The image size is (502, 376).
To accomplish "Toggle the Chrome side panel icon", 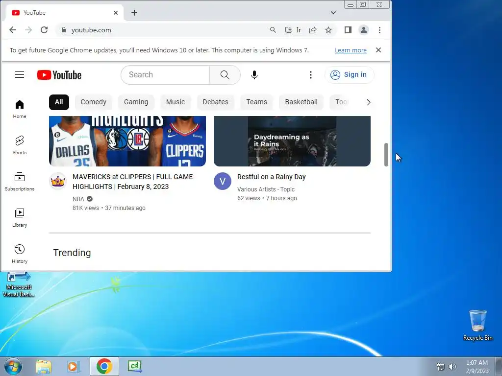I will click(x=348, y=30).
